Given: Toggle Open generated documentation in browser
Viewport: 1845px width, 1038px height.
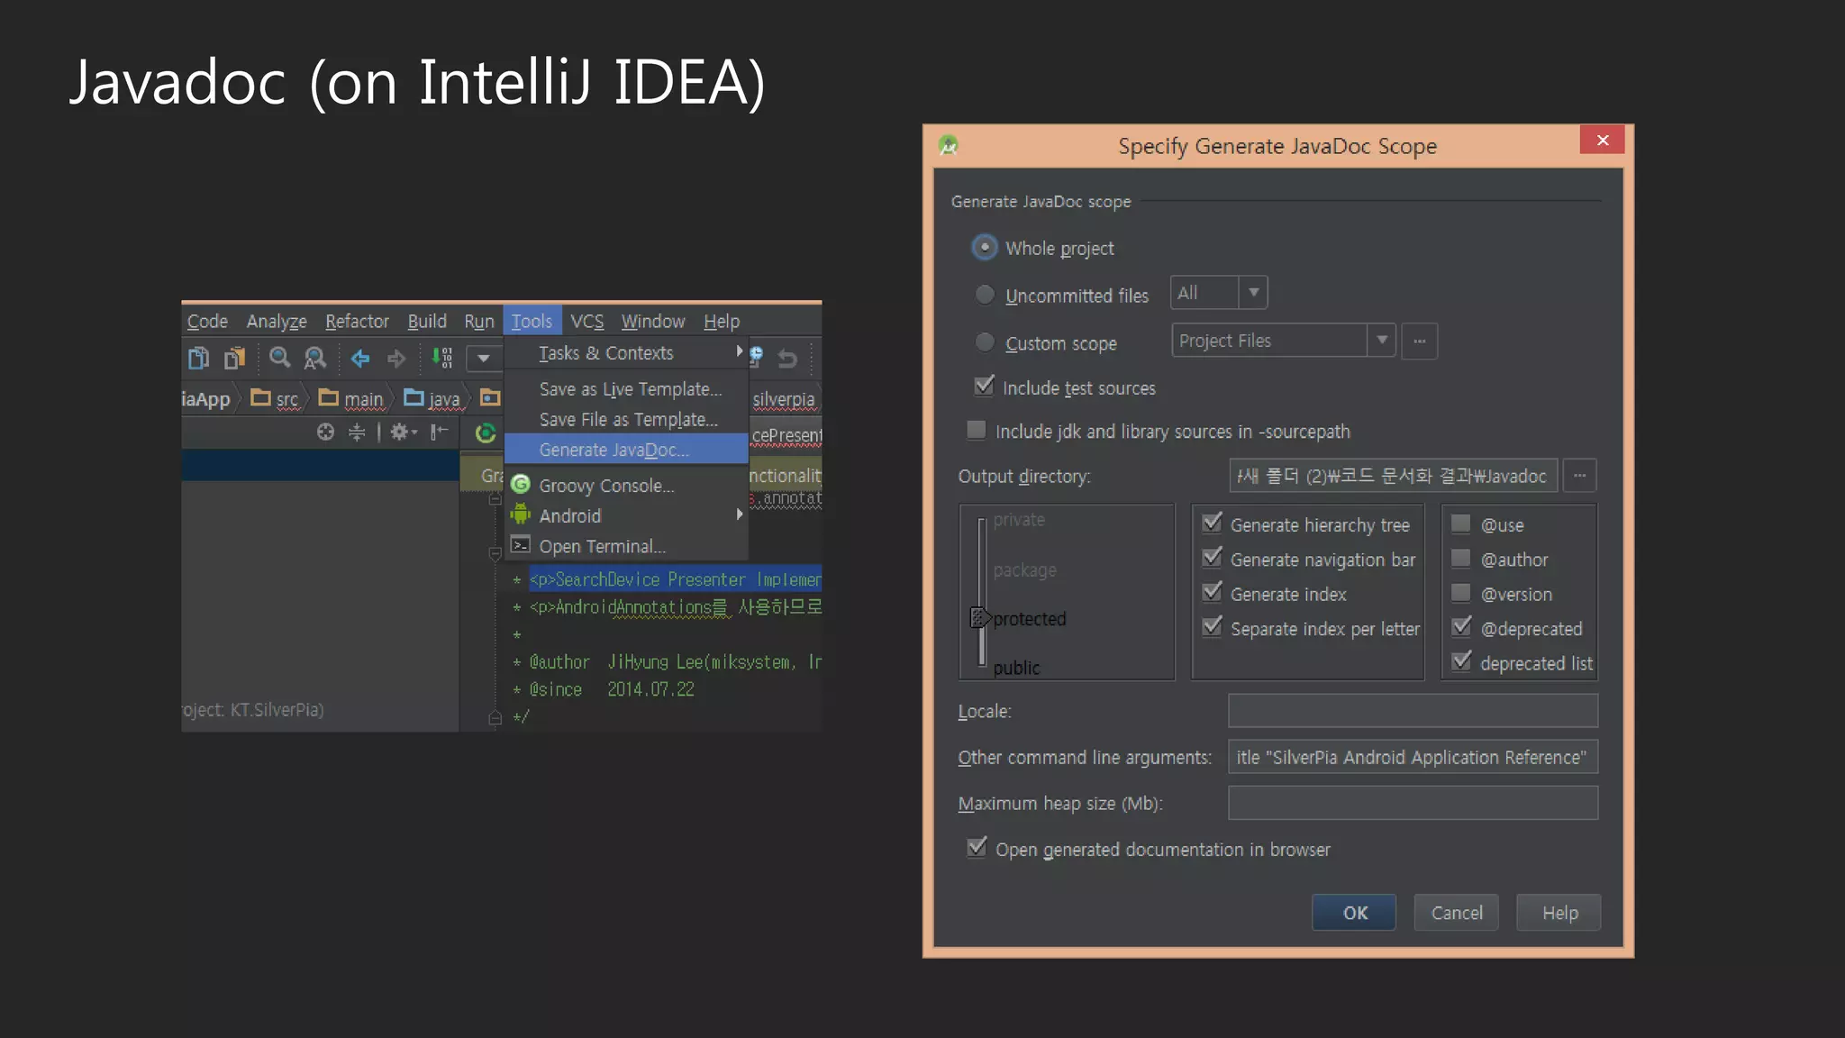Looking at the screenshot, I should [977, 847].
